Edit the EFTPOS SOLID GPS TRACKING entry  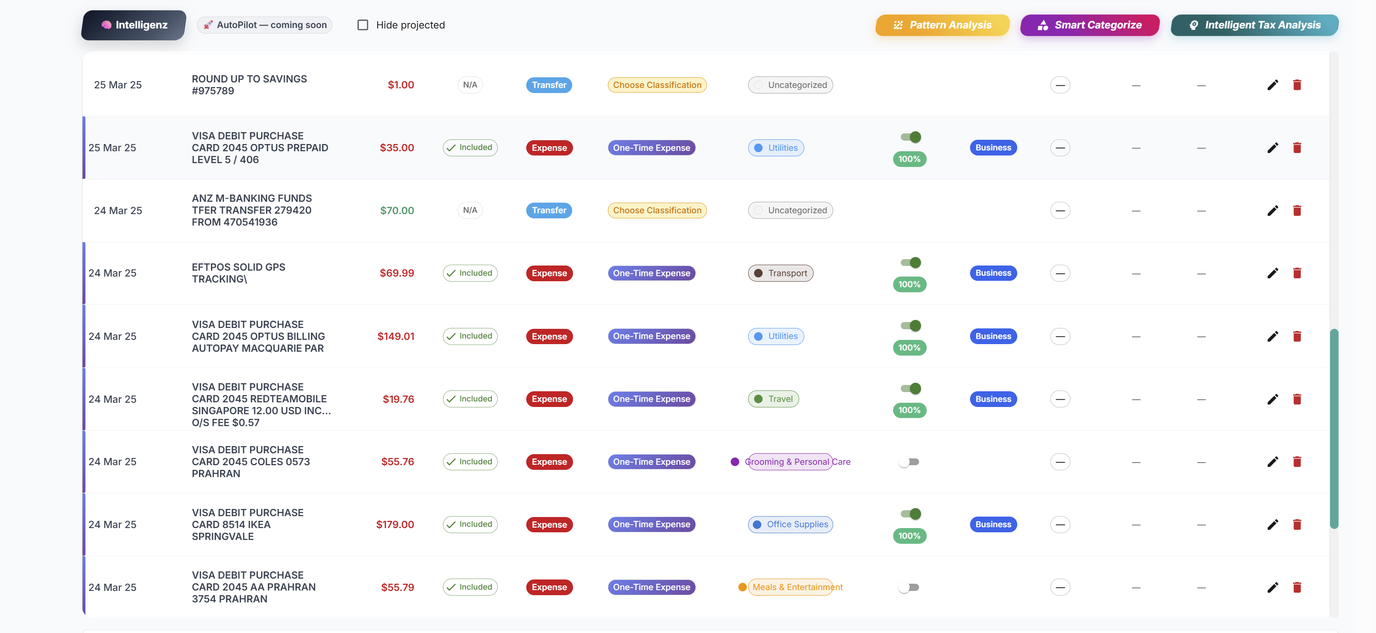[1274, 273]
